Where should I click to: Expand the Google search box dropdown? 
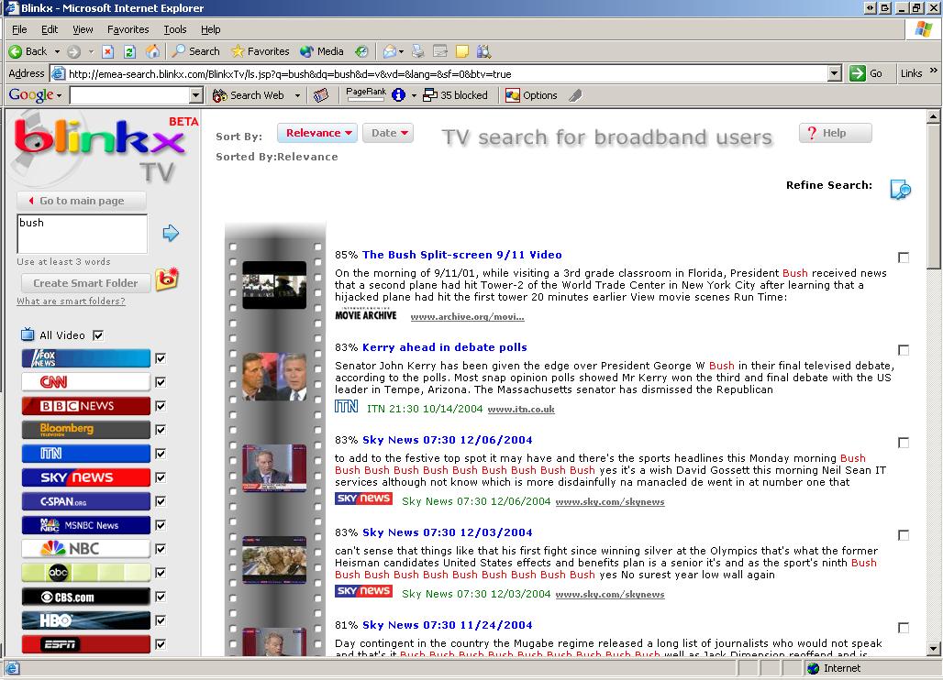[196, 95]
